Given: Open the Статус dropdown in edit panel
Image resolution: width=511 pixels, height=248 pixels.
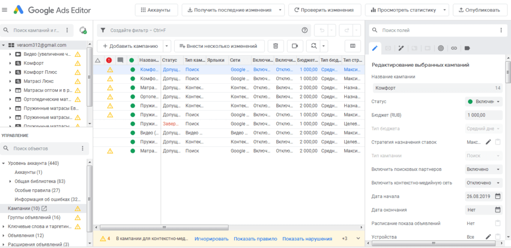Looking at the screenshot, I should (484, 102).
